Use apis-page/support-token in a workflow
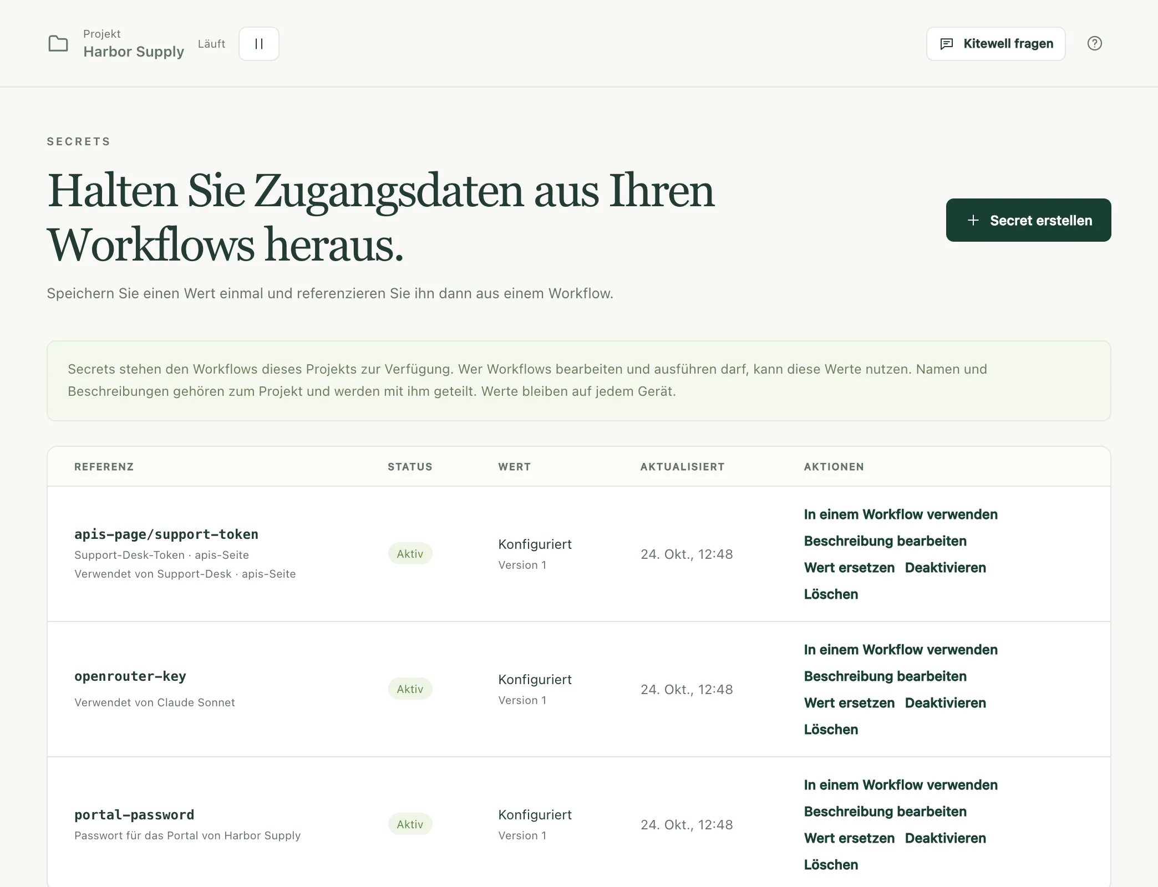The image size is (1158, 887). click(901, 514)
